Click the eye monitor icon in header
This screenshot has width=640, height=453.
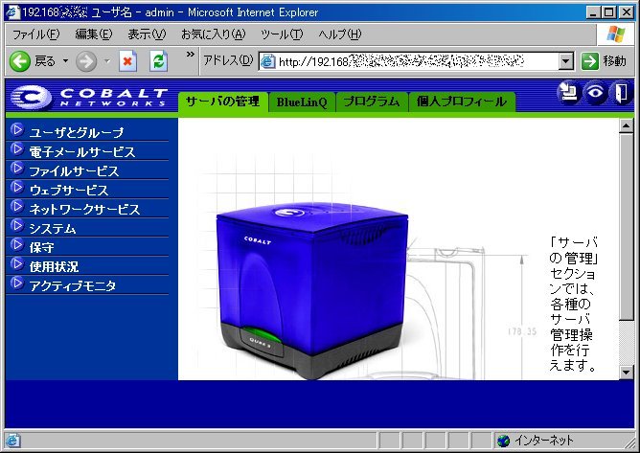click(595, 92)
